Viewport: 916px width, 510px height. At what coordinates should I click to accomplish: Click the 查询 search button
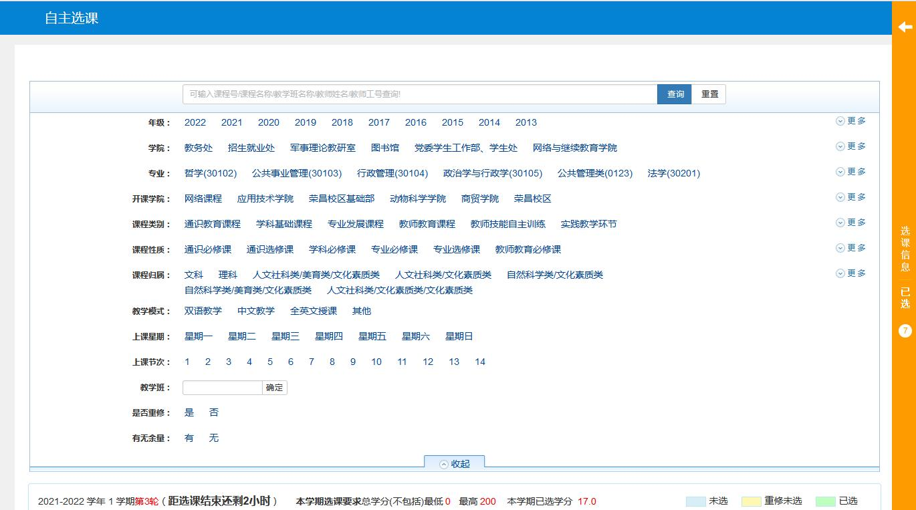674,94
